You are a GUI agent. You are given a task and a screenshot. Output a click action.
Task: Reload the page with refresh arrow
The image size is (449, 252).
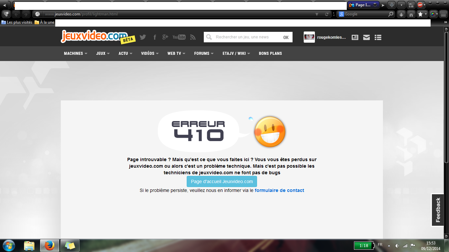[327, 14]
